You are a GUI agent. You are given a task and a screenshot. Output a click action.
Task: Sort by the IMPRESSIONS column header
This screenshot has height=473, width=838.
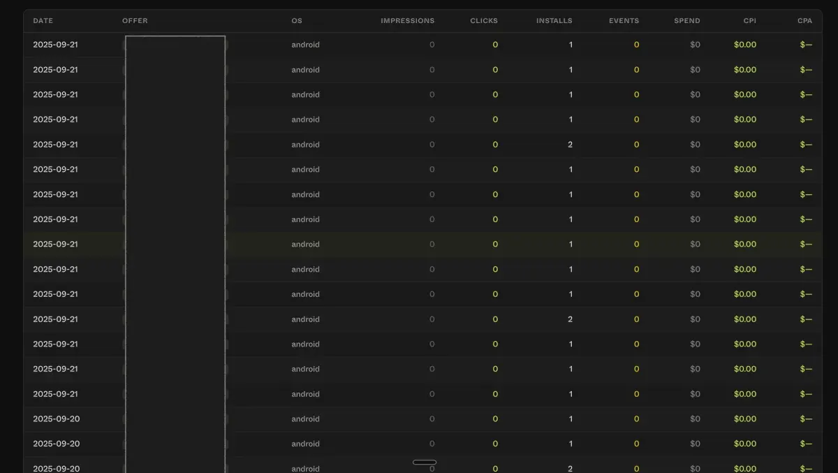[x=407, y=21]
